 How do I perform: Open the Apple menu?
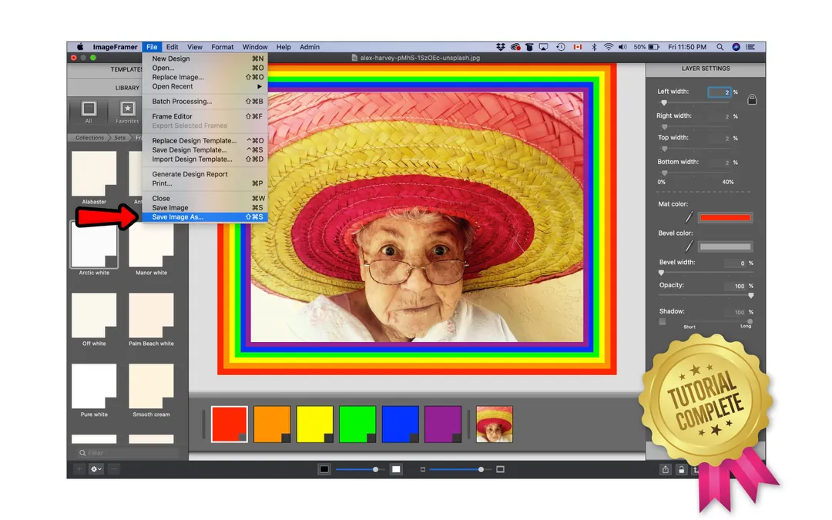click(x=79, y=47)
